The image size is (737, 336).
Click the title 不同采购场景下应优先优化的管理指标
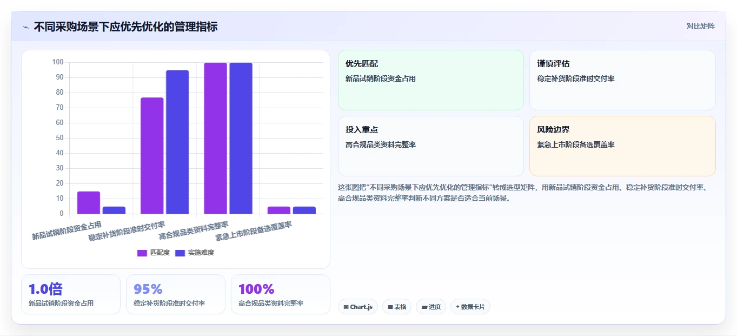tap(125, 27)
